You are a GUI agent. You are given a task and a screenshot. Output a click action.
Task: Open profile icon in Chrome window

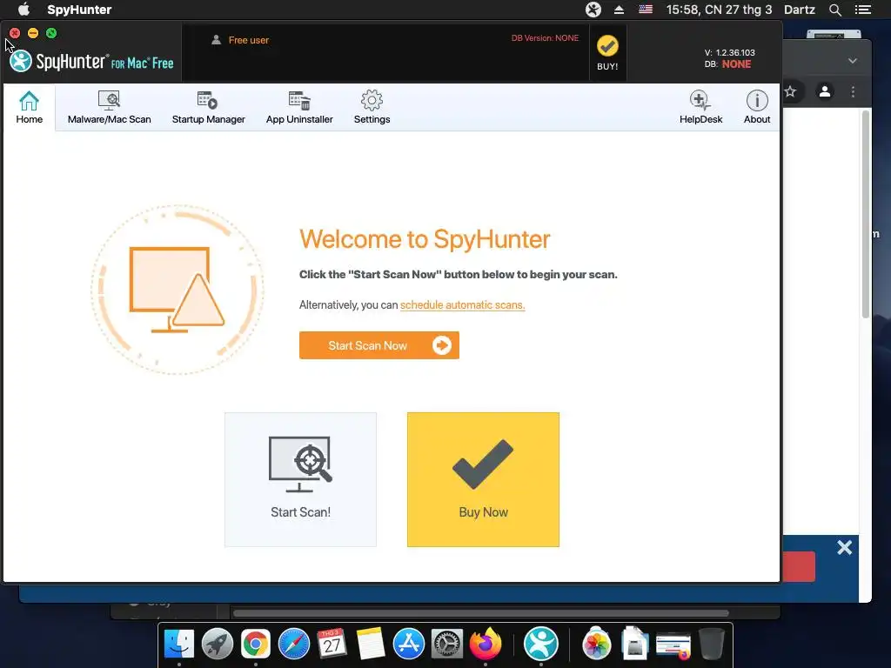(825, 90)
